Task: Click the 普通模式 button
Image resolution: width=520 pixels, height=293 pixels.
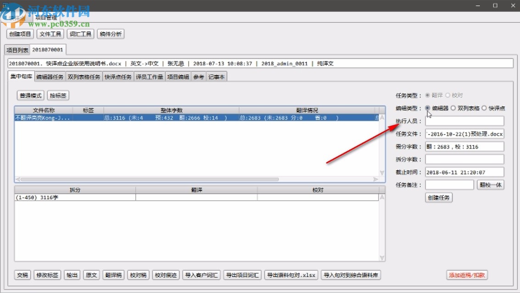Action: coord(30,95)
